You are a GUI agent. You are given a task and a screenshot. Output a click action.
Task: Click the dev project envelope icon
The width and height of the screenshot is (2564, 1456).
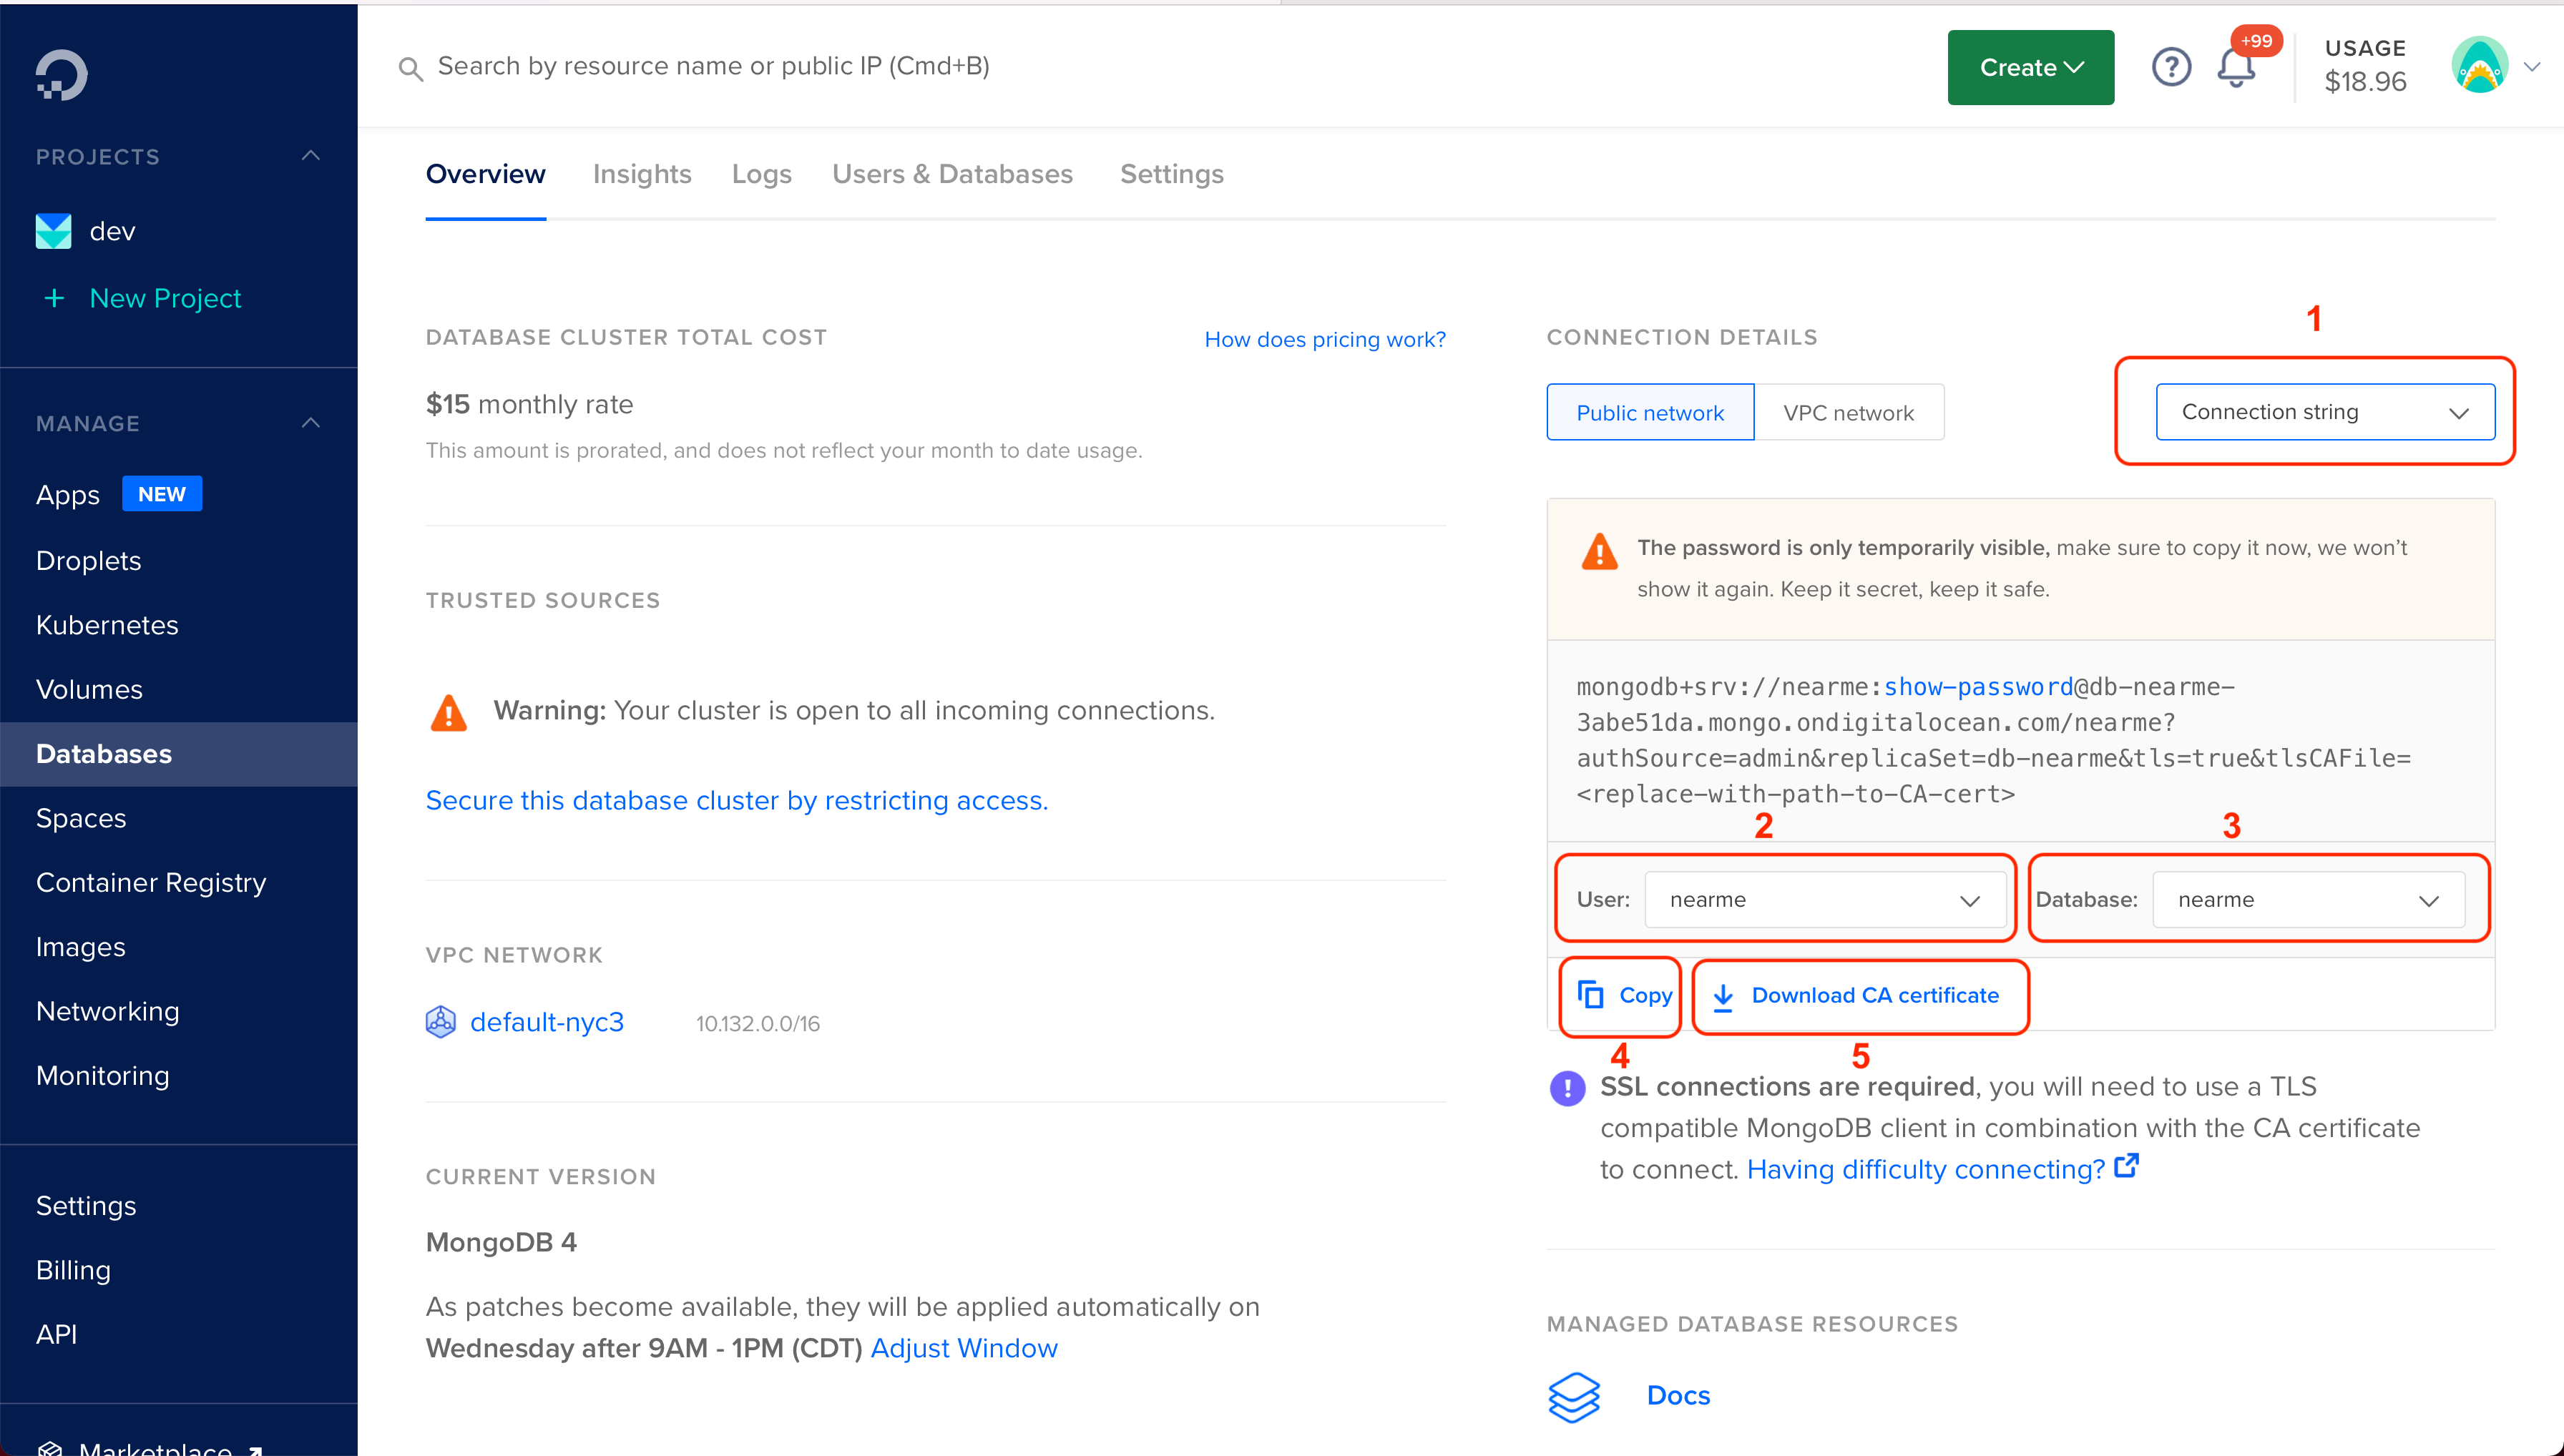tap(53, 231)
